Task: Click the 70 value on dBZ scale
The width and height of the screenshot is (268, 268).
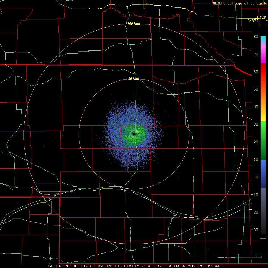Action: click(256, 54)
